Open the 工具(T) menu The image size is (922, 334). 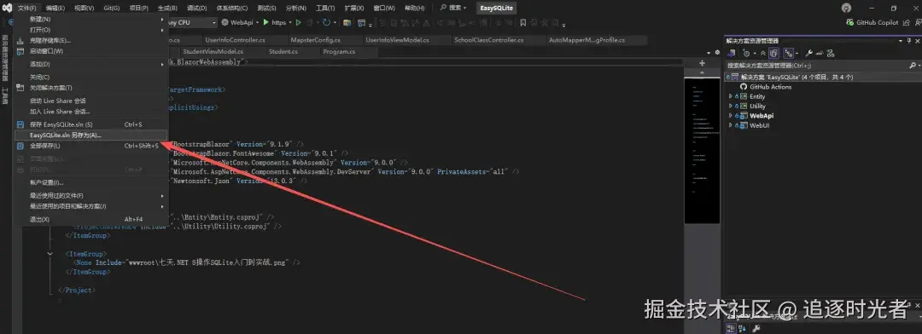(x=325, y=9)
